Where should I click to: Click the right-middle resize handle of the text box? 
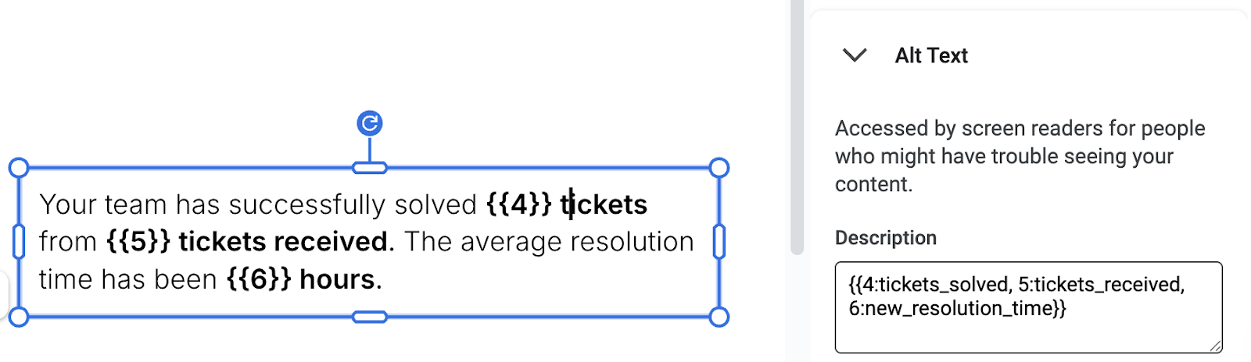pyautogui.click(x=719, y=242)
